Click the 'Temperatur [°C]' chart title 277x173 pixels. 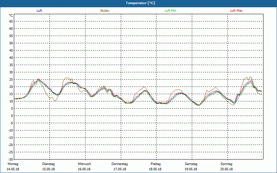141,3
